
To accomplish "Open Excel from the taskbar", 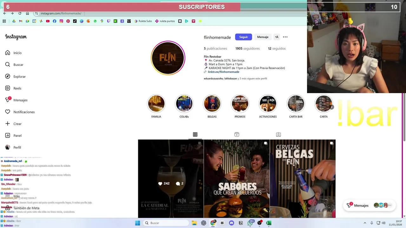I will point(269,223).
